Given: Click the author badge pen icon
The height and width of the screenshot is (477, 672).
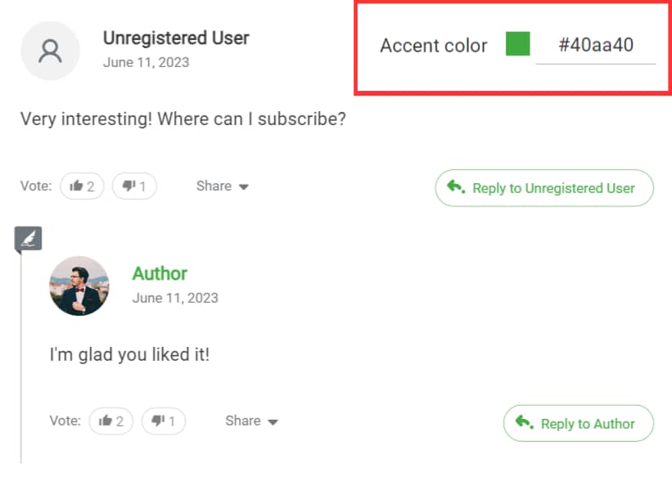Looking at the screenshot, I should coord(28,238).
